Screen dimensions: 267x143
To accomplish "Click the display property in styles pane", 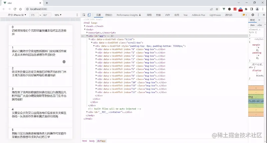I will 257,70.
